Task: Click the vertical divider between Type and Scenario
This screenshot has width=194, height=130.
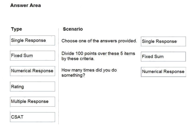Action: (x=58, y=76)
